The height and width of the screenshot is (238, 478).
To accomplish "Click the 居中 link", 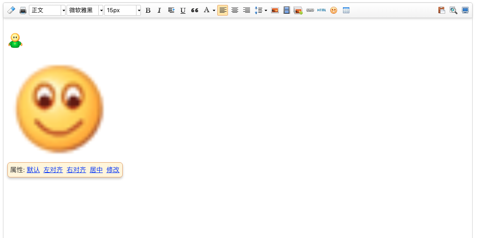I will click(x=96, y=170).
